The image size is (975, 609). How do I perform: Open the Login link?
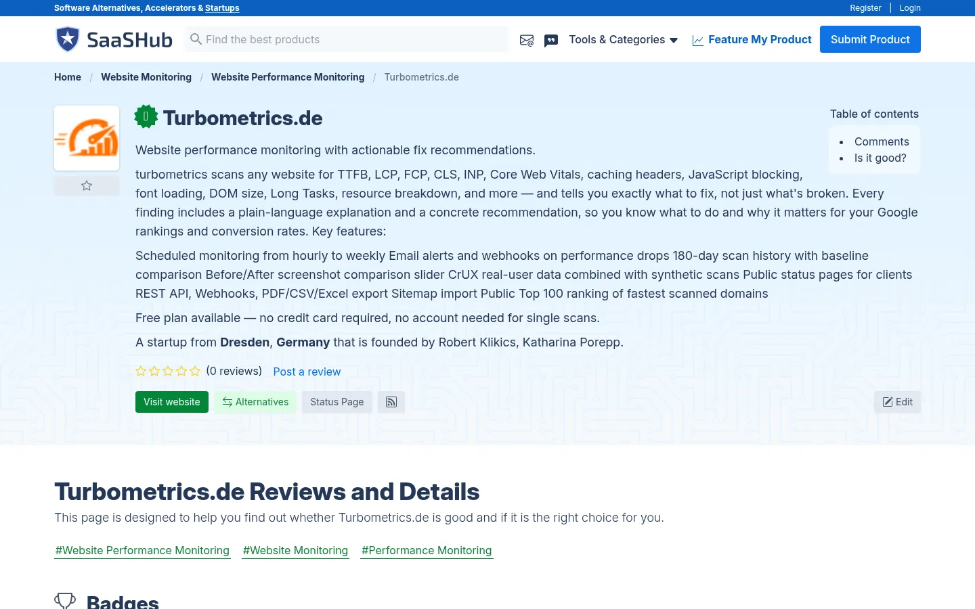910,8
